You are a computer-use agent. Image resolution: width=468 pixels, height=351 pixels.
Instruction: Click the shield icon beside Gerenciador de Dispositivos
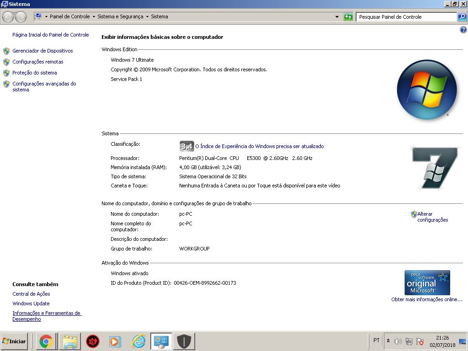click(6, 51)
